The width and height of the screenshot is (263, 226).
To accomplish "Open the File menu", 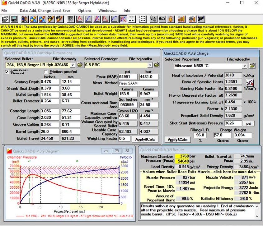I will [4, 11].
